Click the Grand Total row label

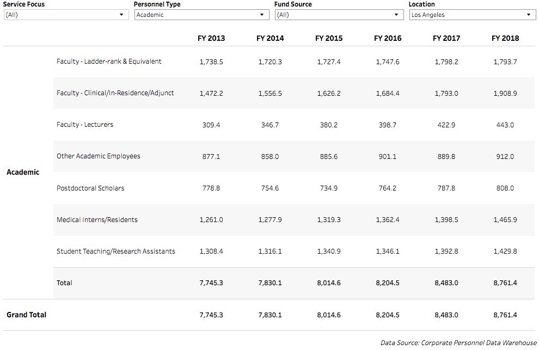pyautogui.click(x=27, y=315)
